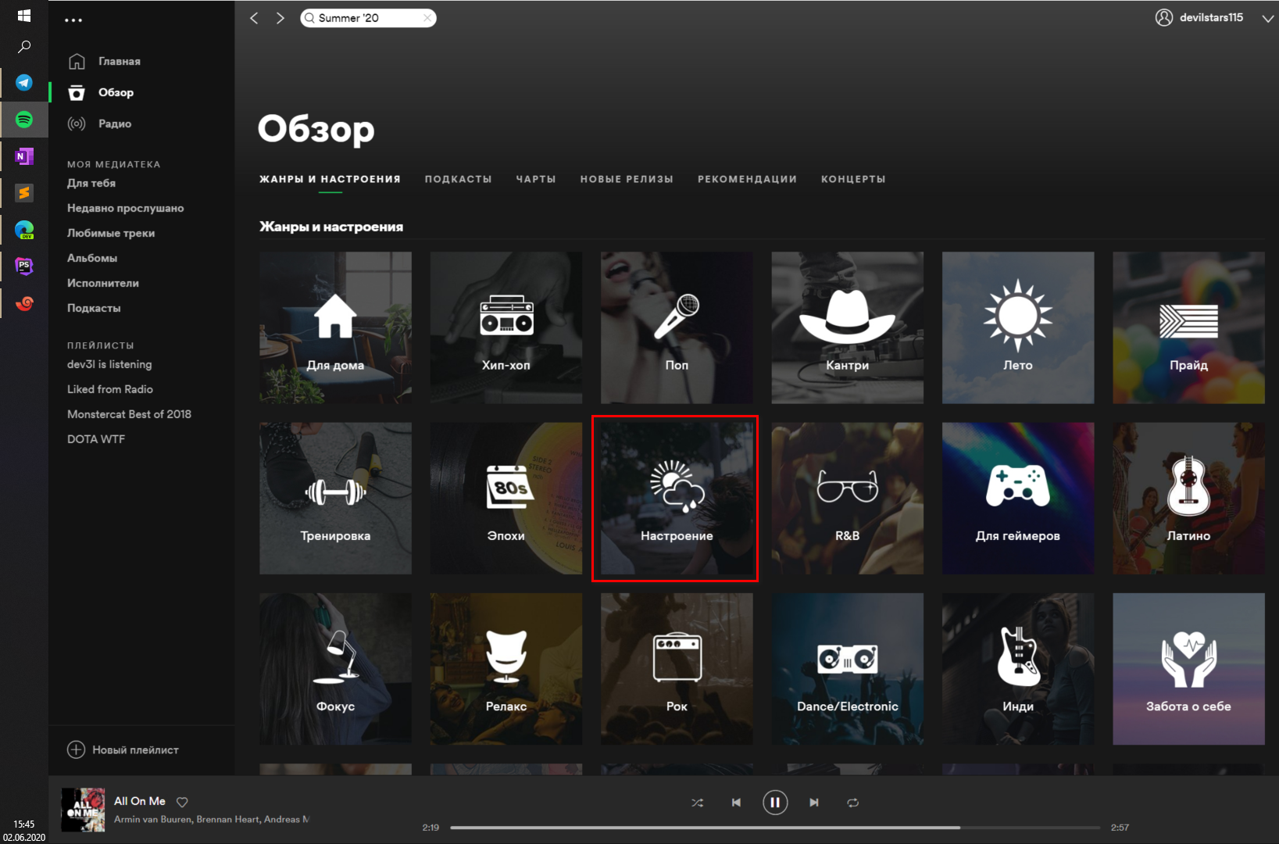
Task: Open Исполнители in the library
Action: pyautogui.click(x=103, y=283)
